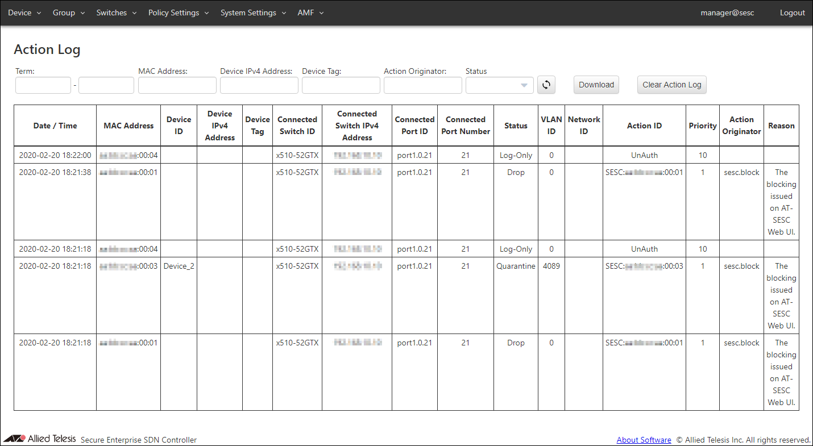Focus the Term end date field

coord(106,85)
